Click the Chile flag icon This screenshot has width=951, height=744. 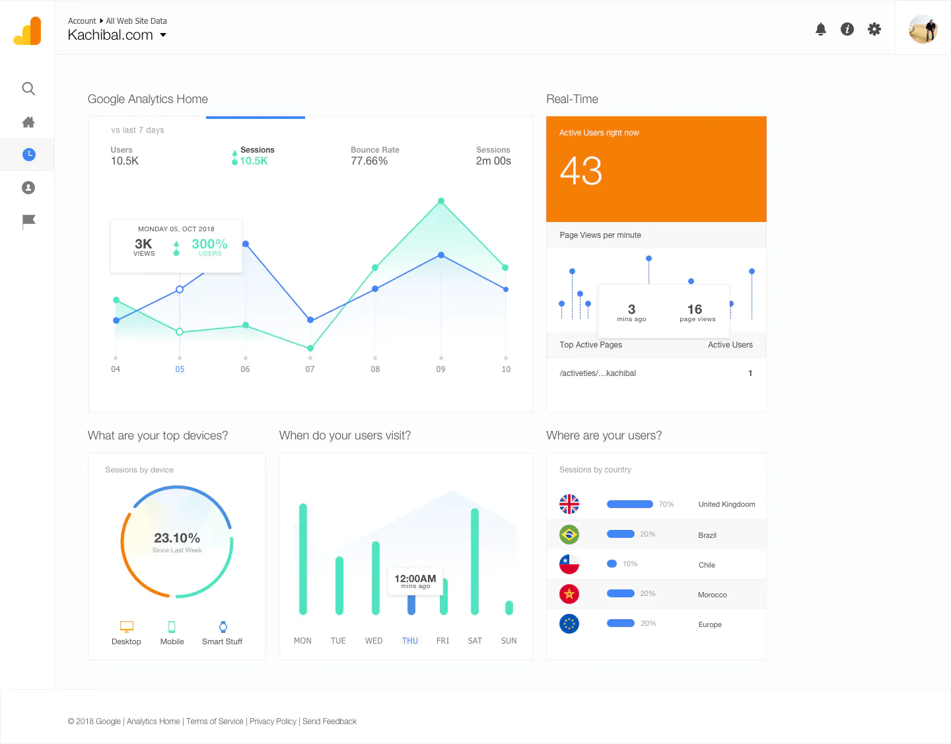coord(569,564)
